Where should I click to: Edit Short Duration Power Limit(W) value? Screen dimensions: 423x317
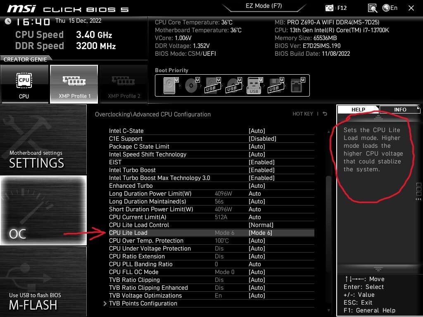click(x=211, y=209)
